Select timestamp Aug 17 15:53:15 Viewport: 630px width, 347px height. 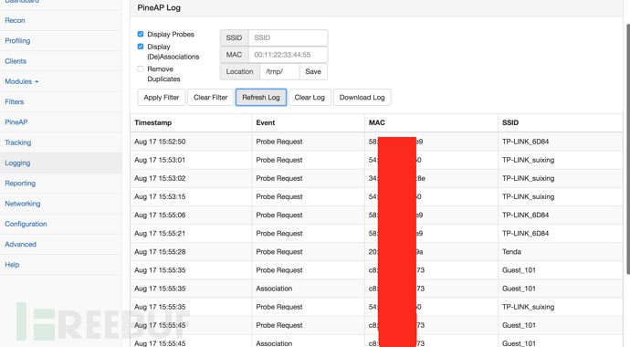pyautogui.click(x=160, y=197)
